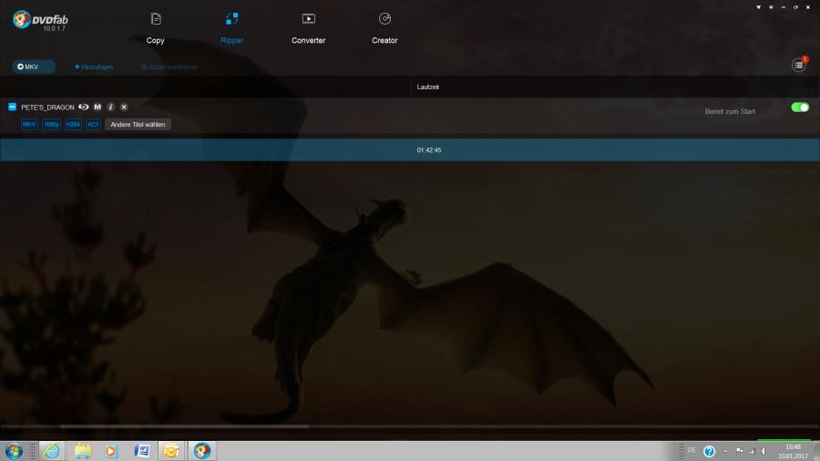
Task: Open the Copy module
Action: tap(155, 28)
